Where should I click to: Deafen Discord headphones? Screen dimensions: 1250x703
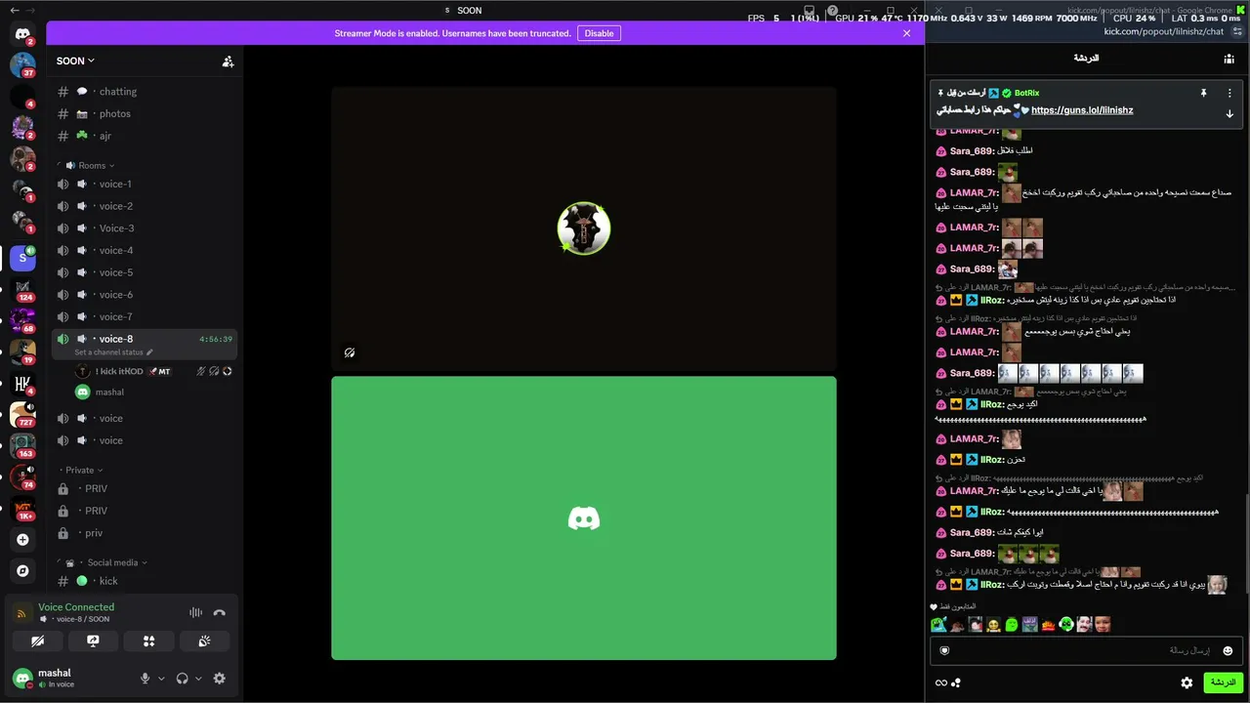182,679
